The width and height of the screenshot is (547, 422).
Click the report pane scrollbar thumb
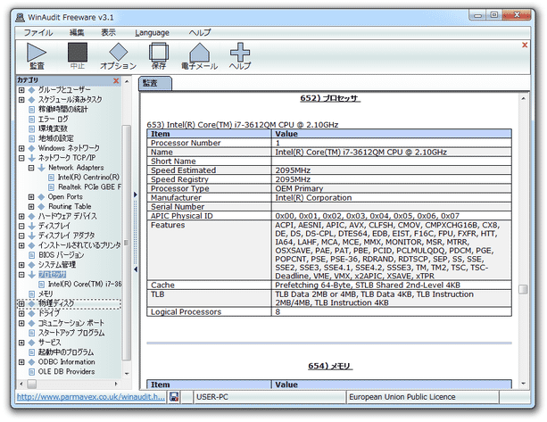click(523, 289)
